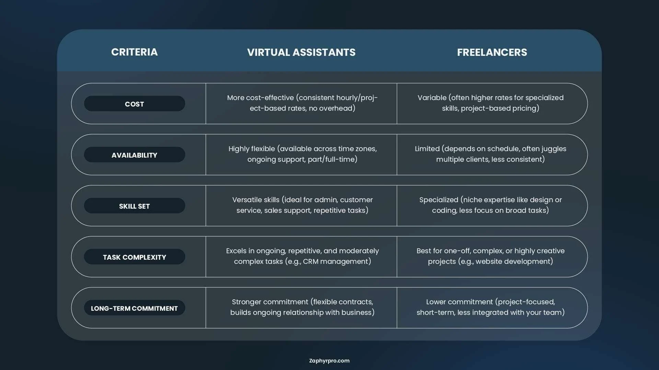Click the 'Variable (often higher rates' freelancers cell
659x370 pixels.
tap(492, 103)
